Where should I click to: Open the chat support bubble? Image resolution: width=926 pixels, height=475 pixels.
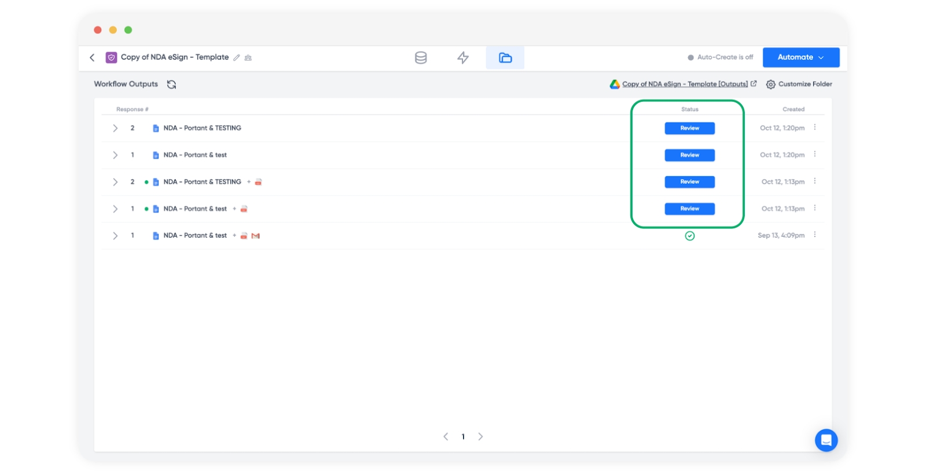826,440
